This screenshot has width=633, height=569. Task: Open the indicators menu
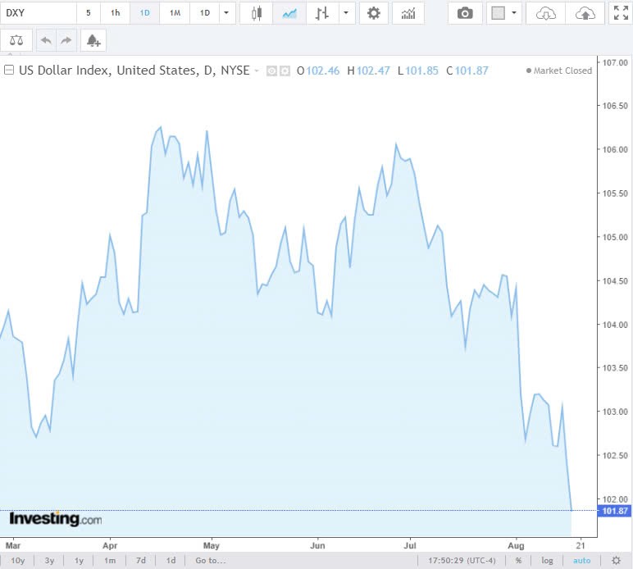[x=408, y=13]
